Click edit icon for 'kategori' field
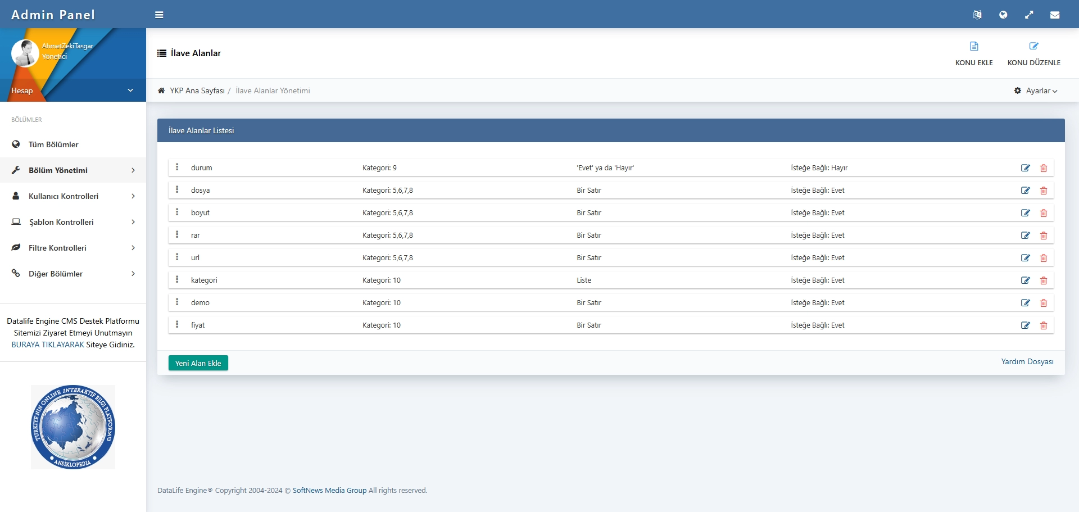Viewport: 1079px width, 512px height. (1025, 280)
